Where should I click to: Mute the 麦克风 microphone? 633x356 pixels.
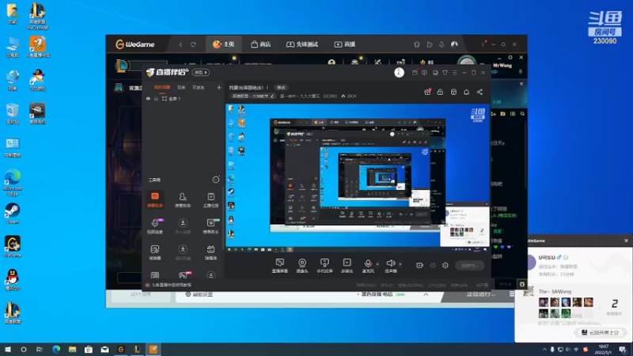(x=368, y=266)
